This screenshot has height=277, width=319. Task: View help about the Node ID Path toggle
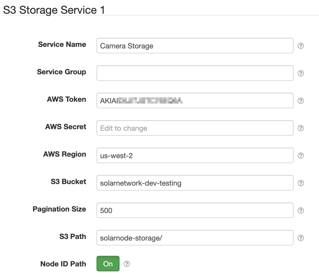click(x=127, y=264)
